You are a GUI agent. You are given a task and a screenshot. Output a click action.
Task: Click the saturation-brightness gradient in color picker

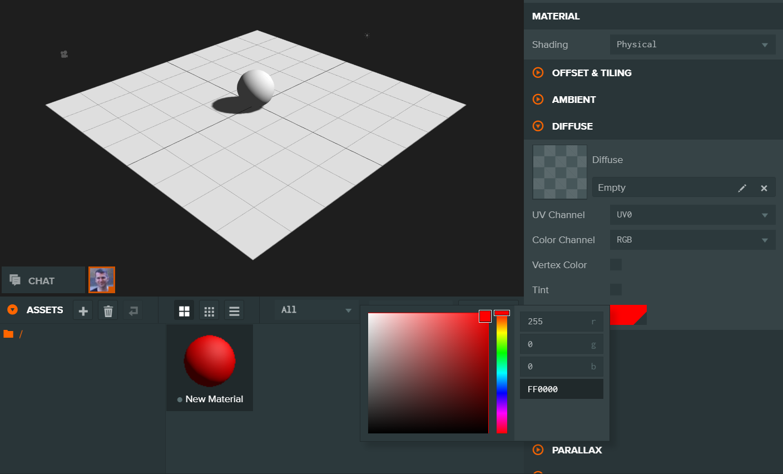click(428, 373)
